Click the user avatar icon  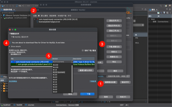tap(170, 6)
